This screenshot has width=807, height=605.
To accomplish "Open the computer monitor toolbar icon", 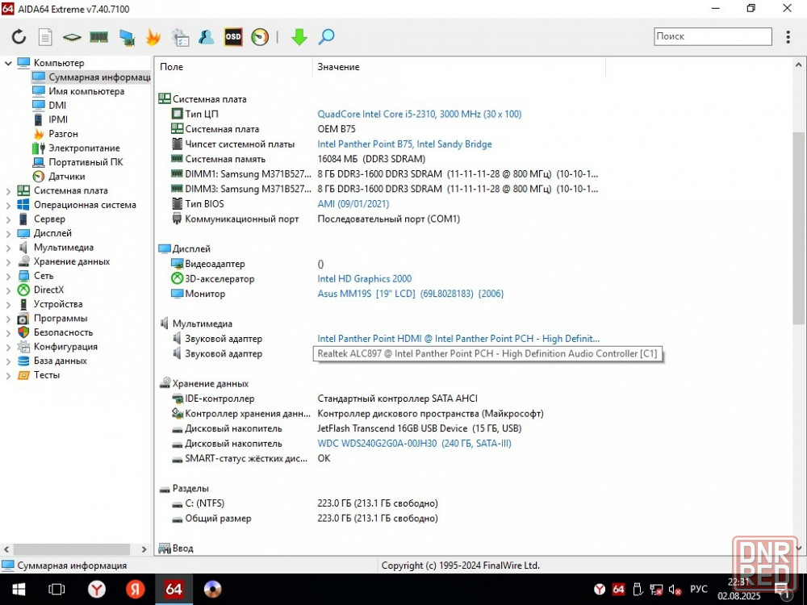I will point(127,37).
